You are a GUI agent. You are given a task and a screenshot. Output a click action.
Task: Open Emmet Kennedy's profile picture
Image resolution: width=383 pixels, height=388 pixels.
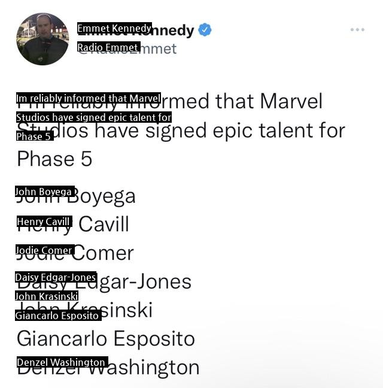click(x=42, y=39)
